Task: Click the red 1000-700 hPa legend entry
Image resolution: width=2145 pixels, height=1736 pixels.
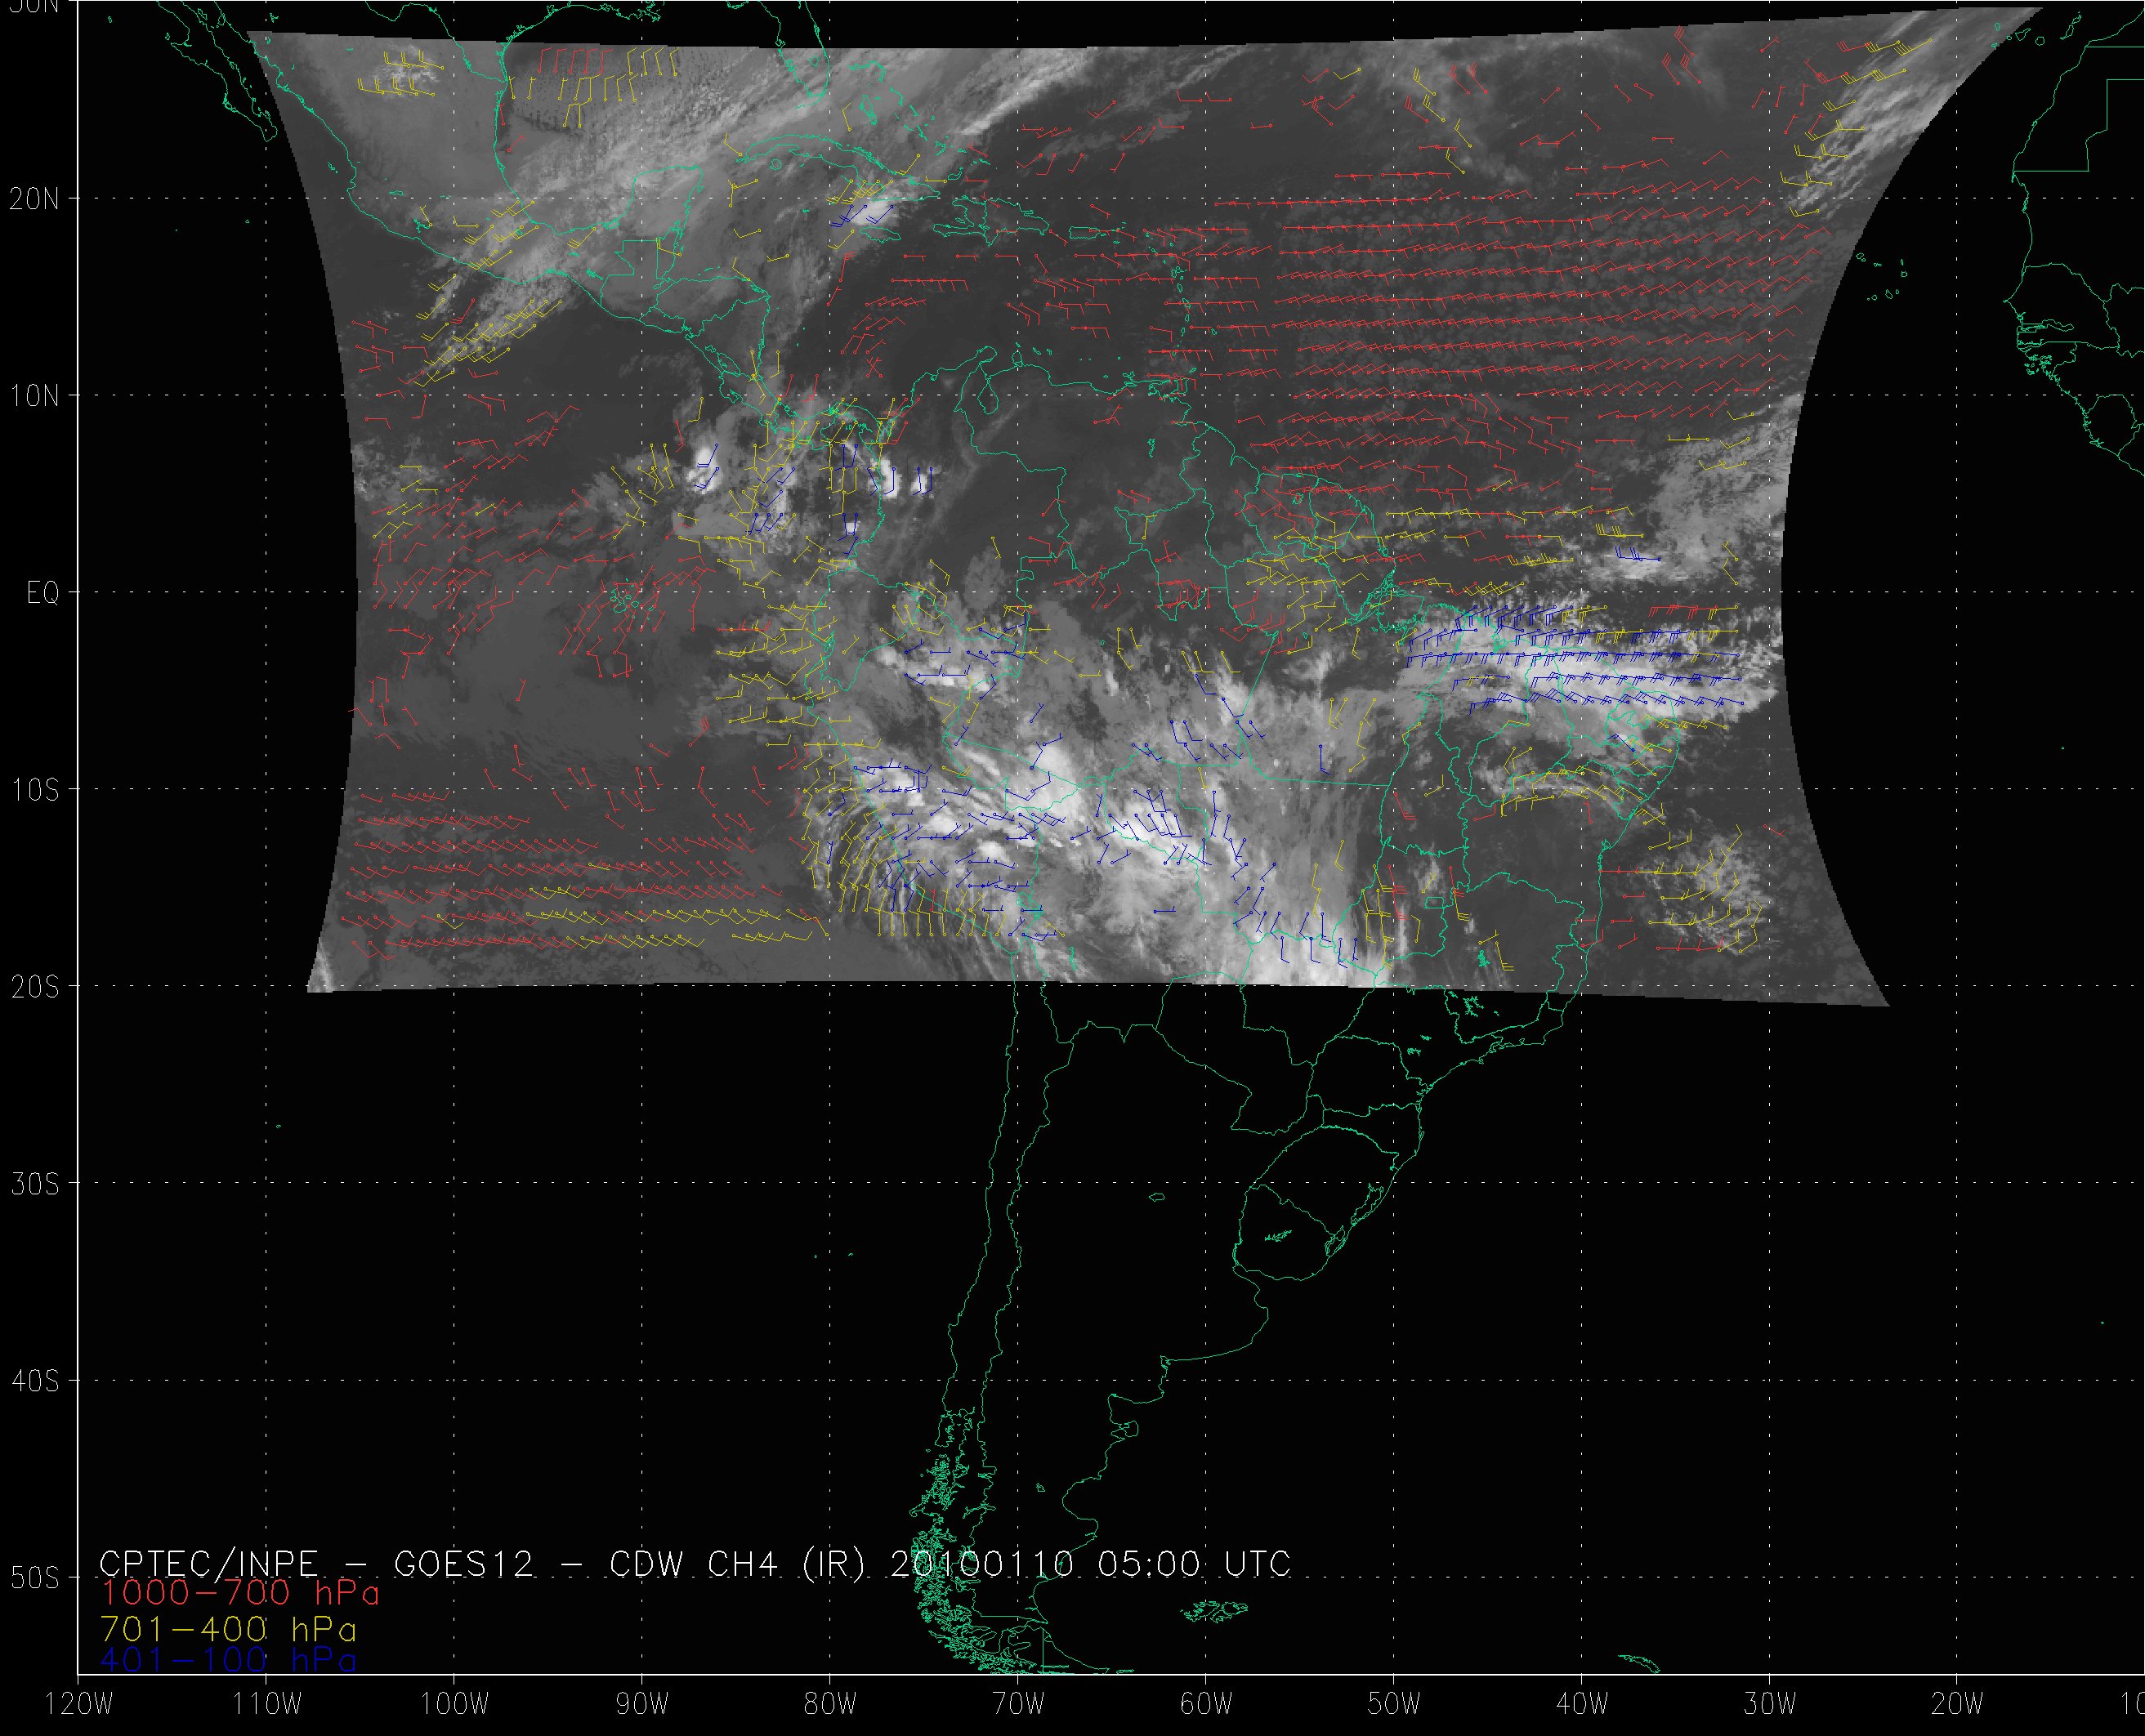Action: [x=240, y=1593]
